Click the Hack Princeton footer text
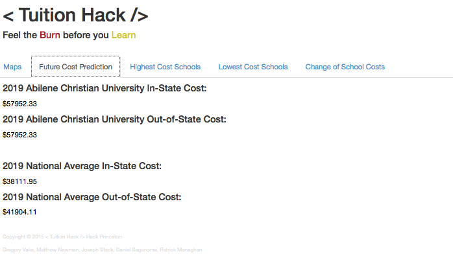Viewport: 453px width, 278px height. point(104,237)
